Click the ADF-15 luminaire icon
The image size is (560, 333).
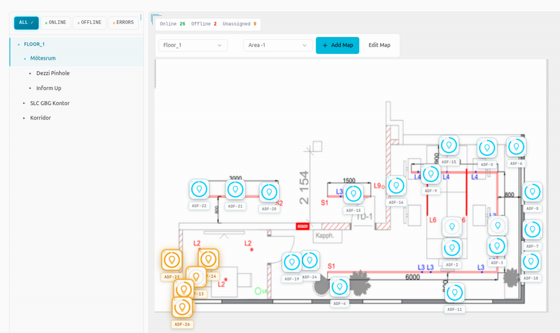pyautogui.click(x=449, y=145)
